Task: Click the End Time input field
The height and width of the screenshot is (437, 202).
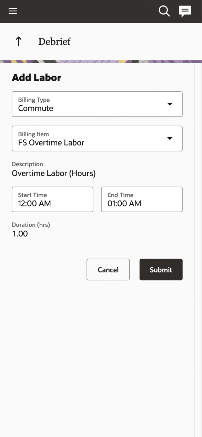Action: (142, 199)
